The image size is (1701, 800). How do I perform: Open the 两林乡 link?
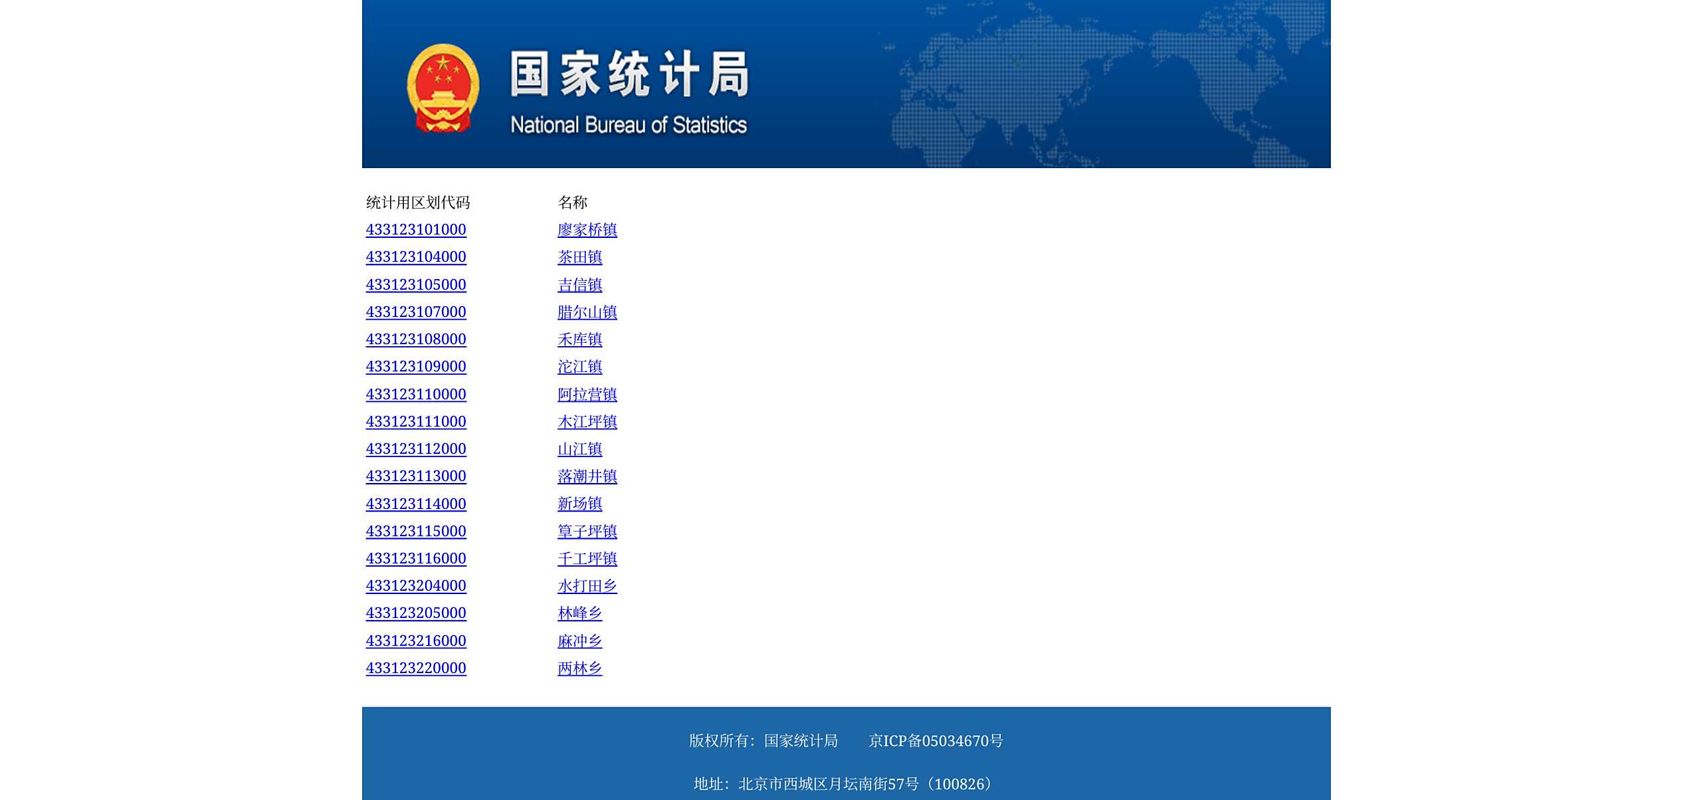[579, 668]
